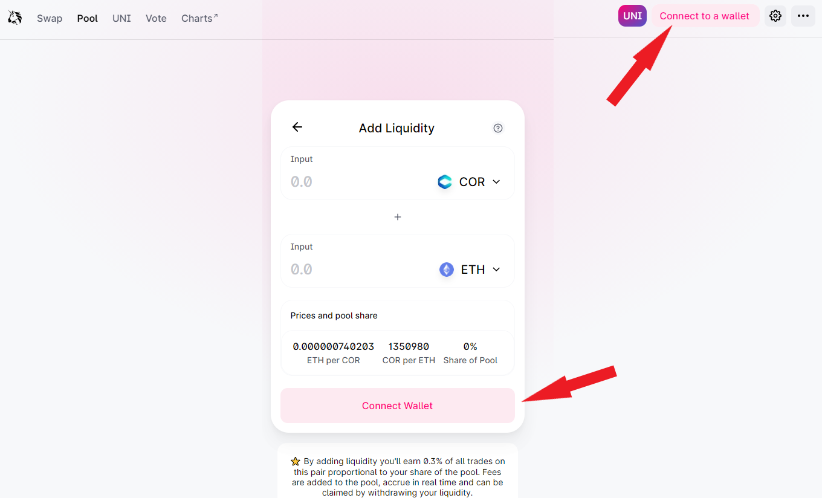The width and height of the screenshot is (822, 498).
Task: Click the COR token logo
Action: click(444, 181)
